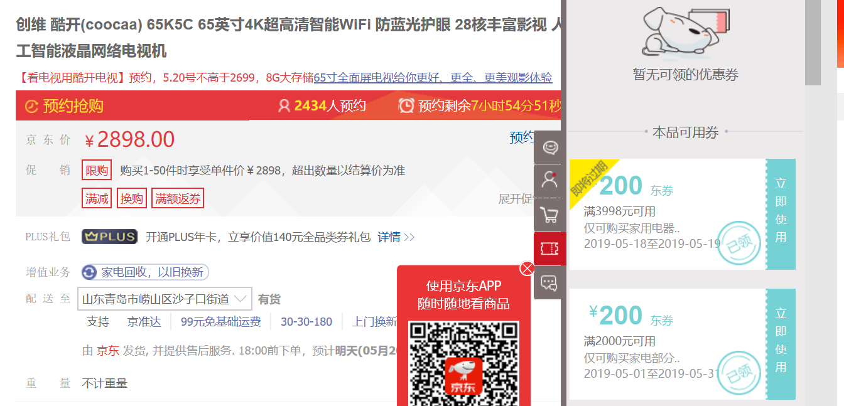
Task: Close the JD APP QR code popup
Action: tap(527, 269)
